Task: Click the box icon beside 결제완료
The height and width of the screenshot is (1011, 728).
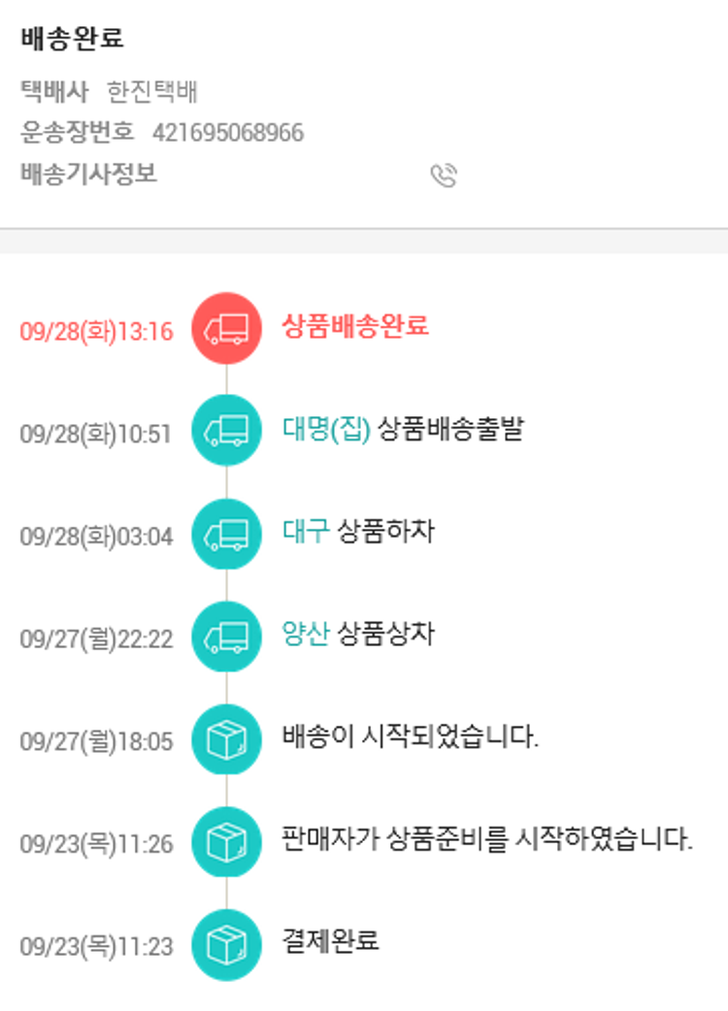Action: (x=226, y=945)
